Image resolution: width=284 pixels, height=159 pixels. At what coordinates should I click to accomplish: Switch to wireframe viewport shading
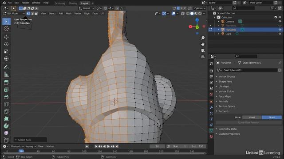pos(188,14)
